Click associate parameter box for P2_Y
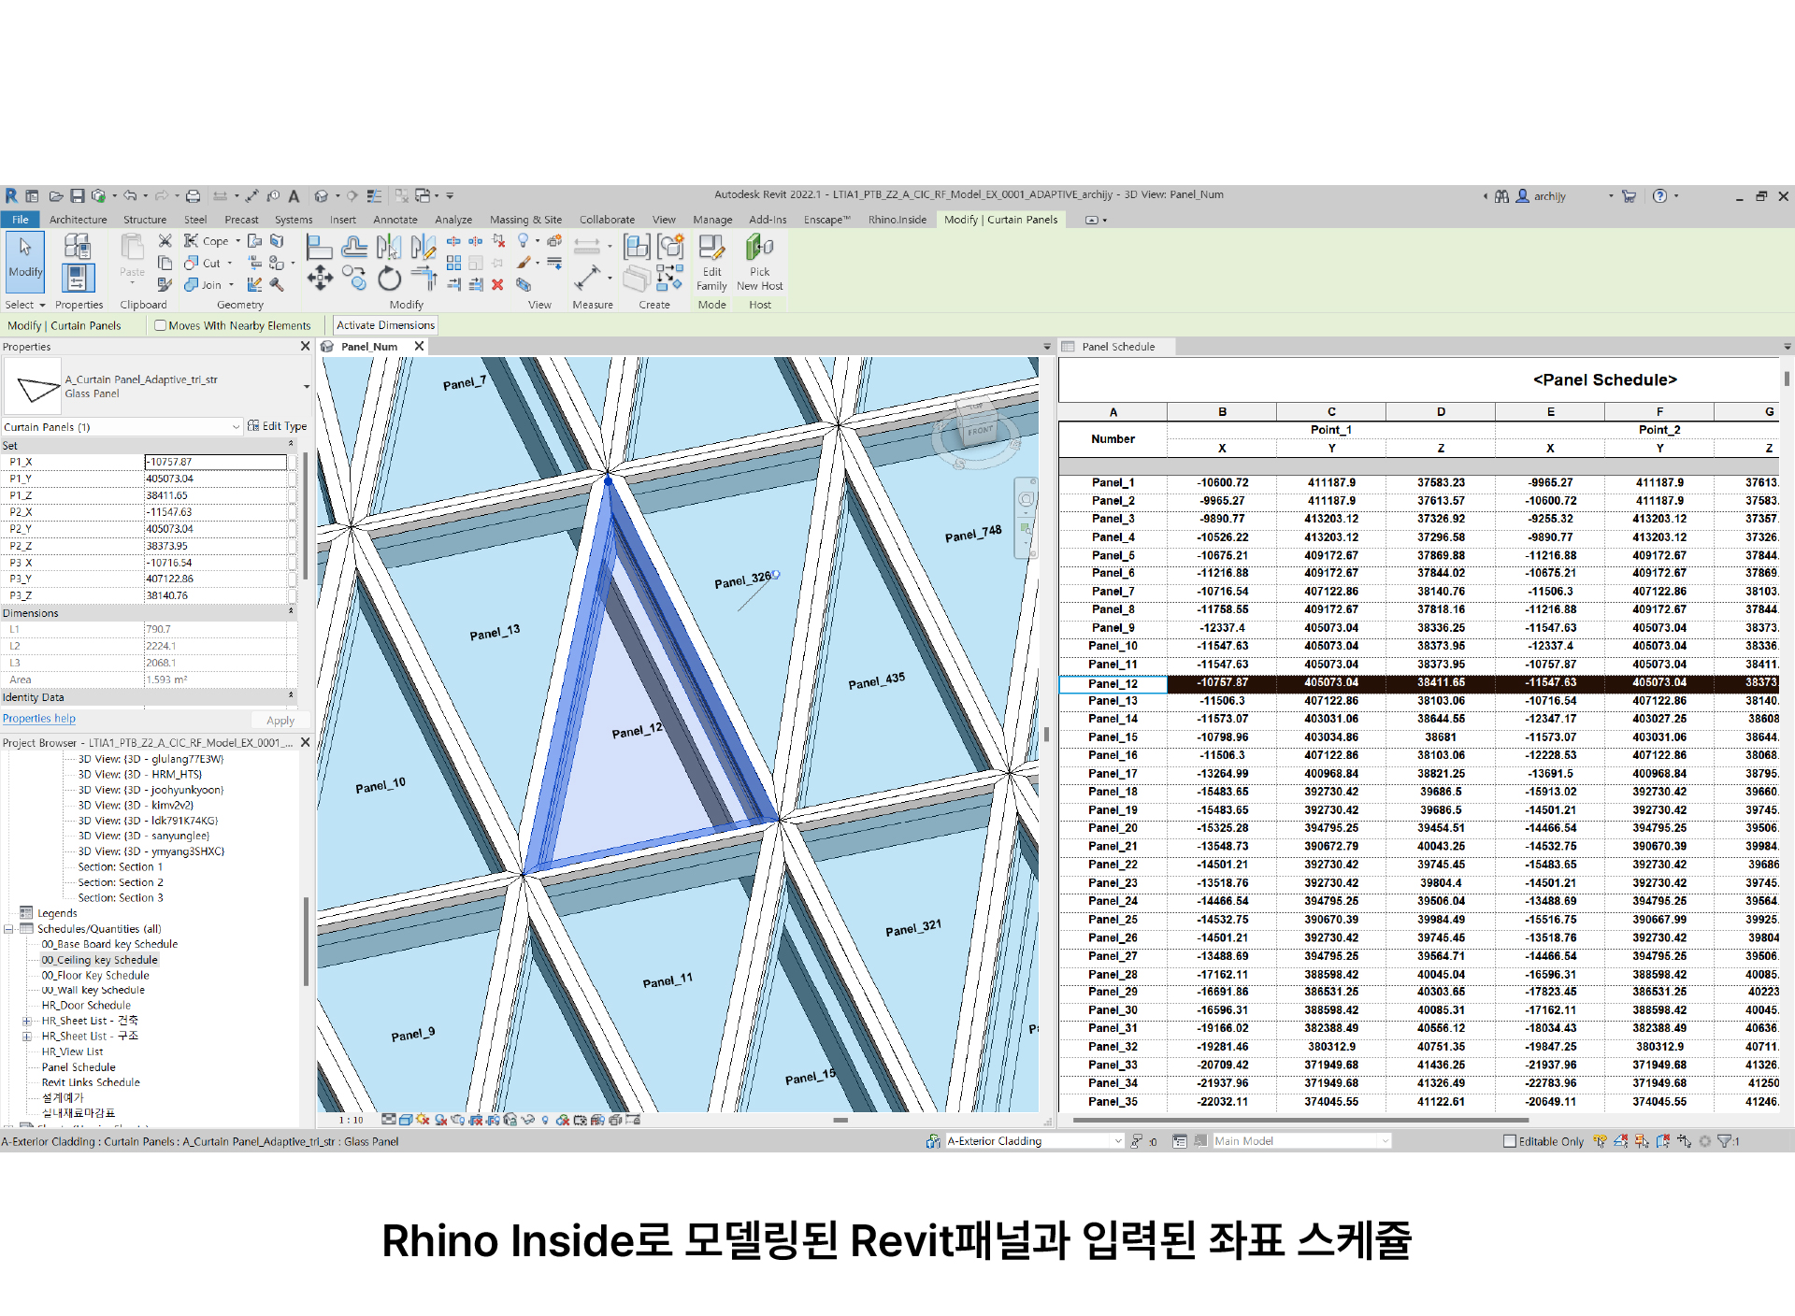The height and width of the screenshot is (1316, 1795). click(x=293, y=529)
